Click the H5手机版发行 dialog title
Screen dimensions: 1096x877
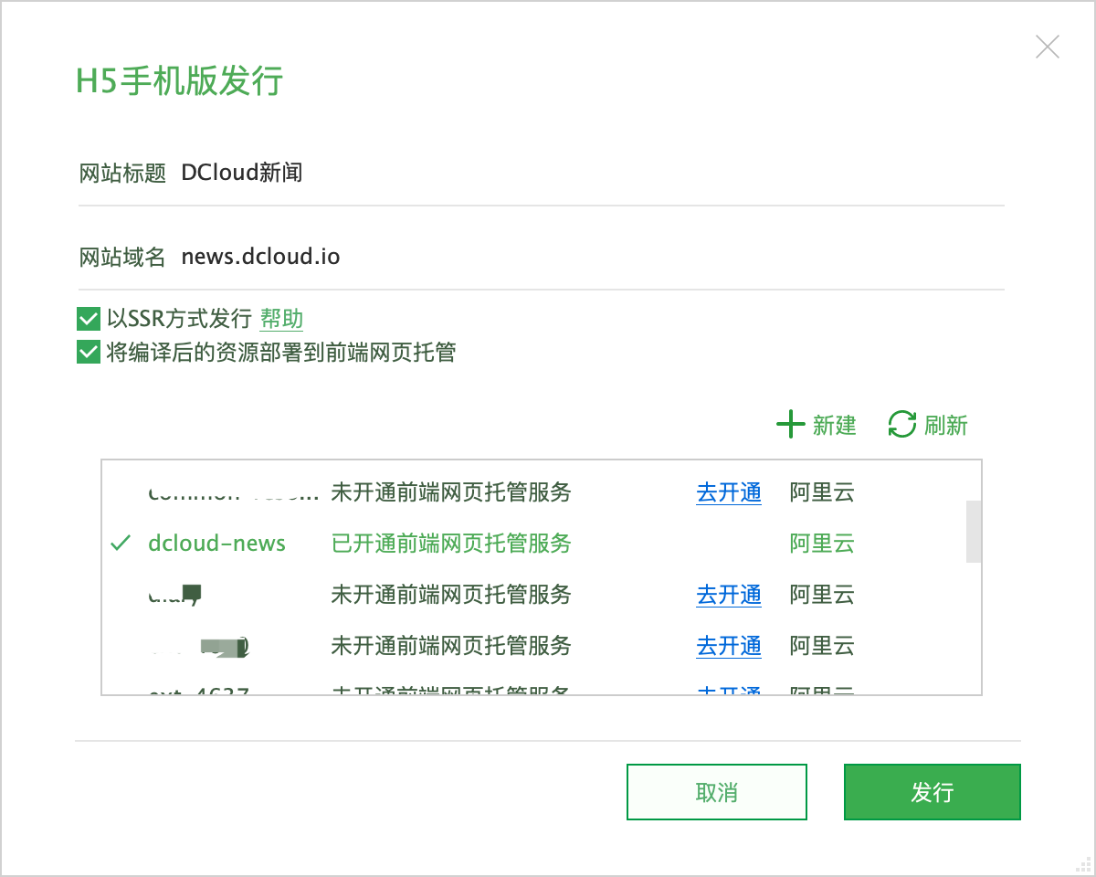(x=180, y=80)
